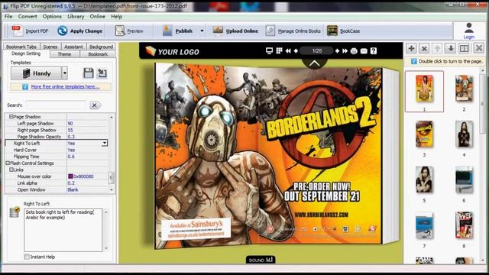Open Manage Online Books

tap(293, 31)
